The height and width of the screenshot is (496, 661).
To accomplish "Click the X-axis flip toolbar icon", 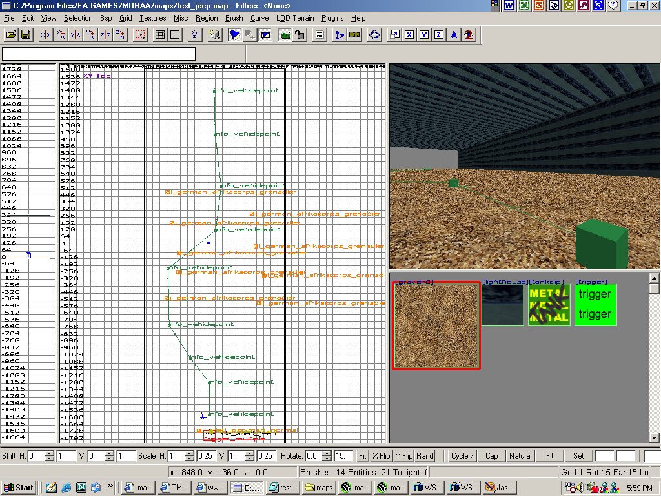I will (46, 34).
